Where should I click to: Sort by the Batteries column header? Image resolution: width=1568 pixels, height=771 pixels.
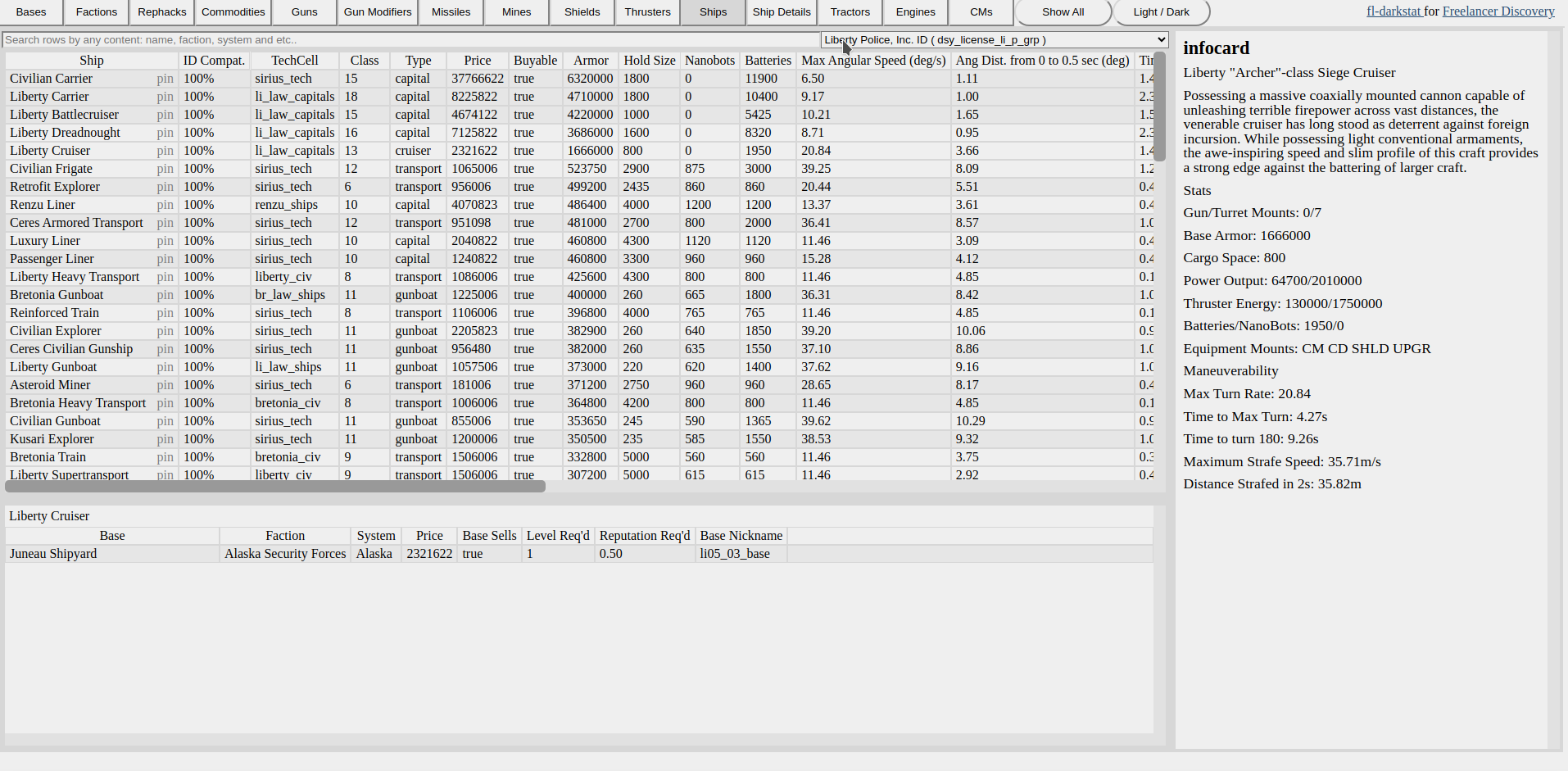click(768, 61)
